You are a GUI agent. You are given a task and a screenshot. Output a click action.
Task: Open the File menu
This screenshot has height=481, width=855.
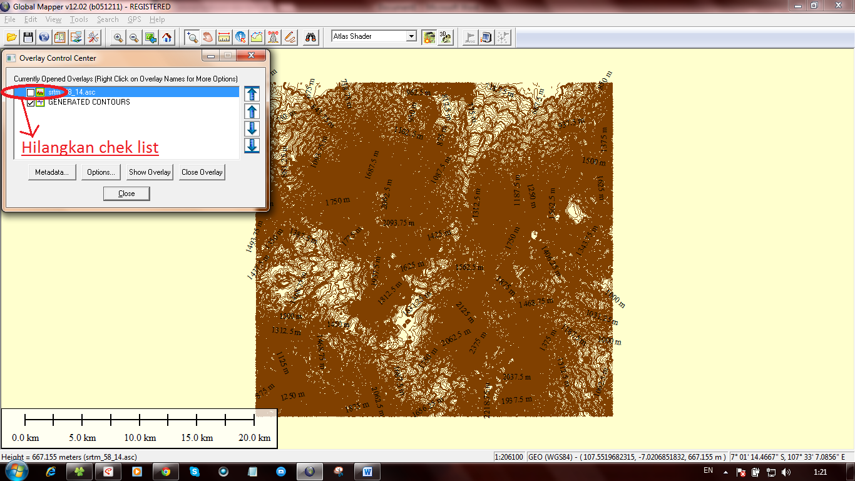pos(9,19)
